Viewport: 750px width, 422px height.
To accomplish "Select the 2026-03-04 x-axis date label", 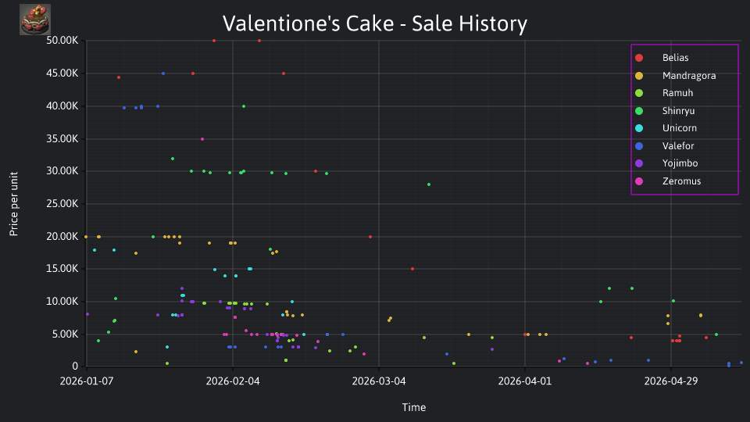I will (x=379, y=381).
